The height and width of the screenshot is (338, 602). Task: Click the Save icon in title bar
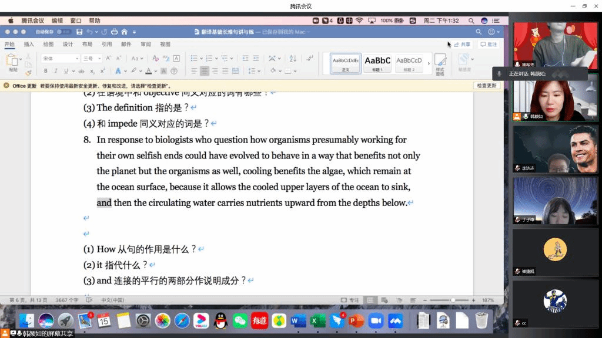pyautogui.click(x=78, y=32)
